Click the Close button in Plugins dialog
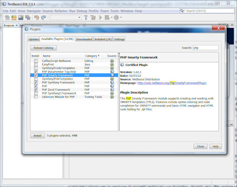Viewport: 237px width, 187px height. (200, 146)
